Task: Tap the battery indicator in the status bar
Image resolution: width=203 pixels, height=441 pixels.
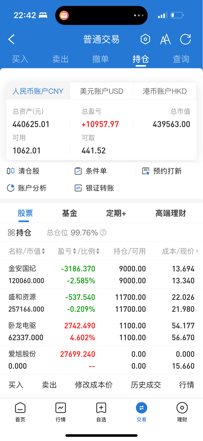Action: [x=177, y=15]
